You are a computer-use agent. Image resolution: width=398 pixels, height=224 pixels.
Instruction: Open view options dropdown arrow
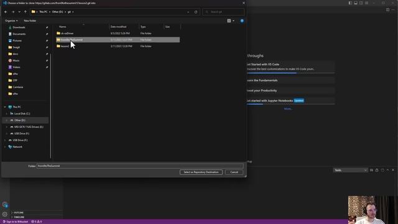(234, 21)
